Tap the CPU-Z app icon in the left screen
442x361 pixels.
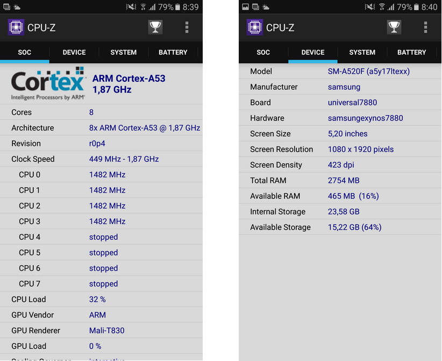[16, 27]
